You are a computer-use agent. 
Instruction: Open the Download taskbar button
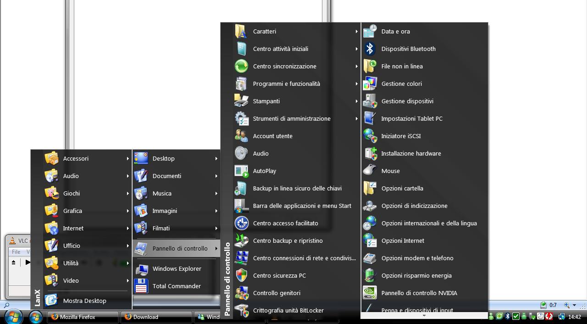click(156, 317)
